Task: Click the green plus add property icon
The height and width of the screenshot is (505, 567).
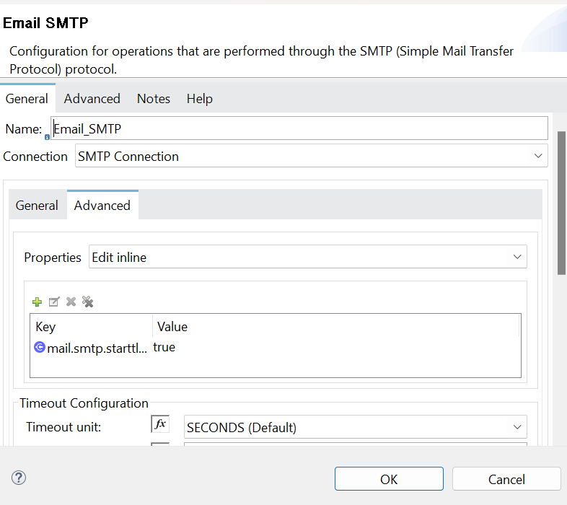Action: coord(38,302)
